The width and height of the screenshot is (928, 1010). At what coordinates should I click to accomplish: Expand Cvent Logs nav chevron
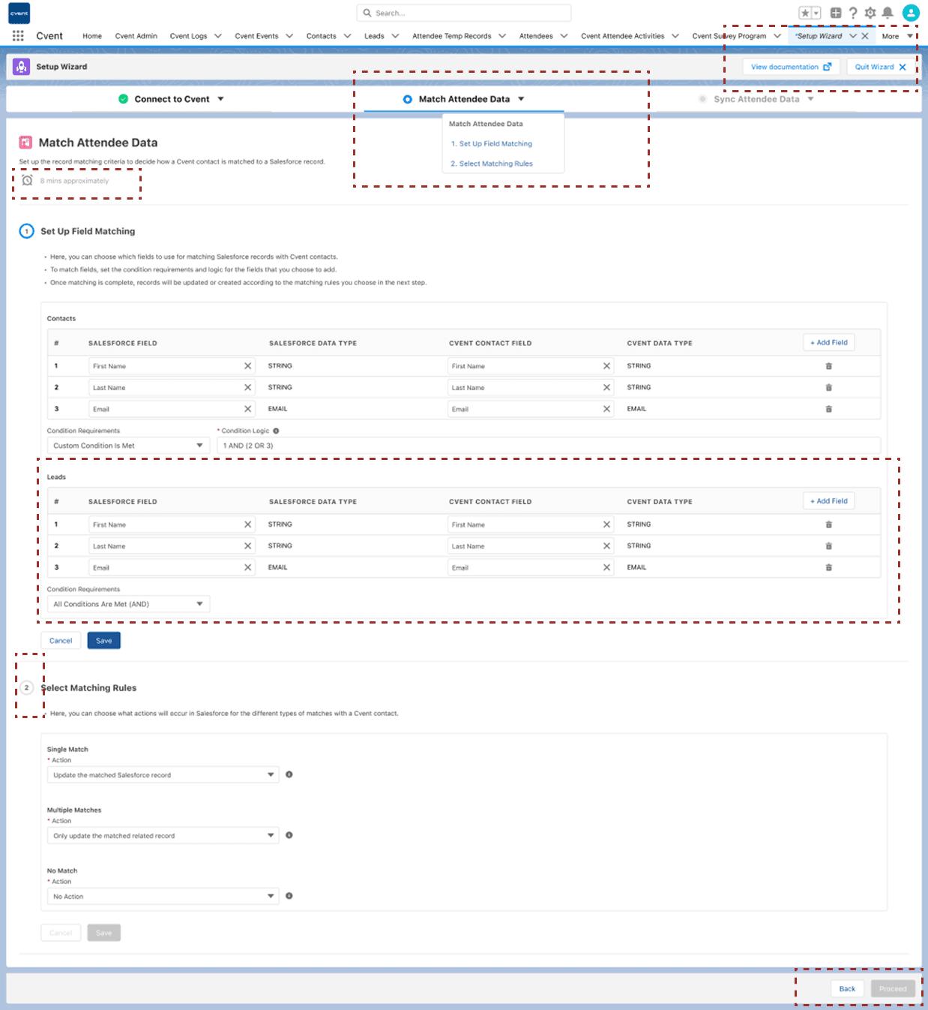[218, 36]
